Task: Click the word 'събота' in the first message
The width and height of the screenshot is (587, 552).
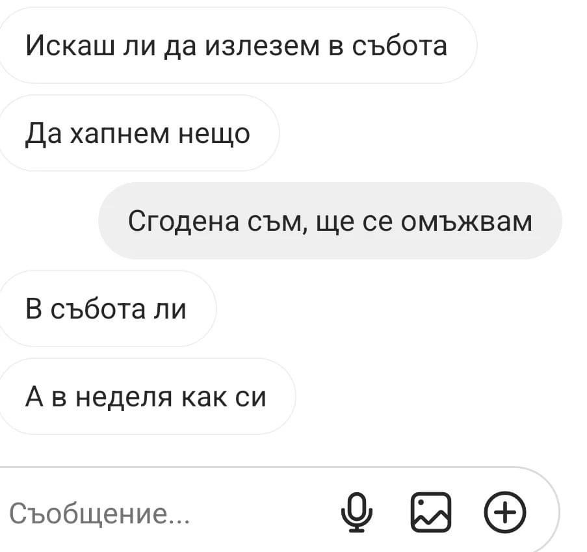Action: [399, 46]
